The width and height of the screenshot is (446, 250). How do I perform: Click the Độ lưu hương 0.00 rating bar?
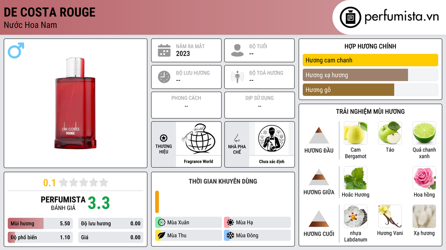coord(111,224)
